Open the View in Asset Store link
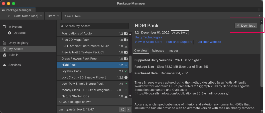This screenshot has height=113, width=265. pyautogui.click(x=149, y=42)
